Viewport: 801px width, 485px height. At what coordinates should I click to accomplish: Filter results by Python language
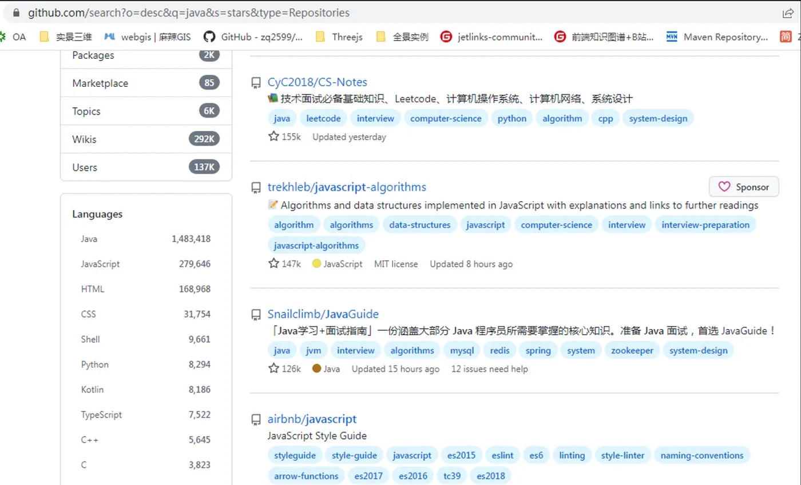[x=146, y=364]
